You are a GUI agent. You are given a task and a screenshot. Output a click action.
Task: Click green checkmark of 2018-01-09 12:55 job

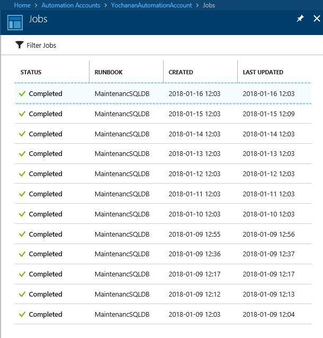point(22,234)
